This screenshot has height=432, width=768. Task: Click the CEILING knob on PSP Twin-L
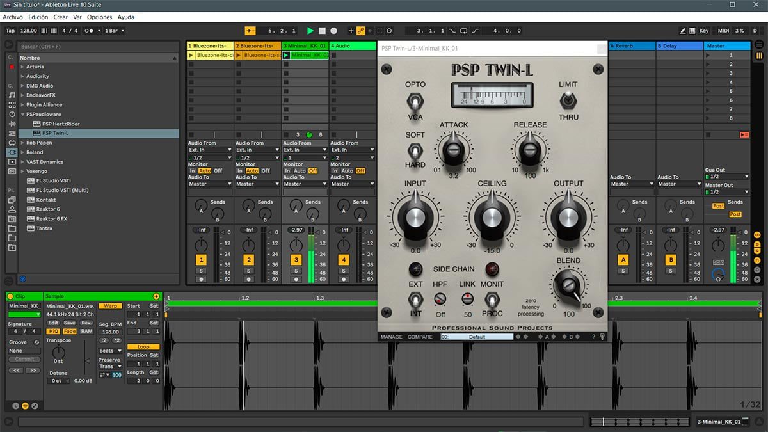pyautogui.click(x=492, y=218)
